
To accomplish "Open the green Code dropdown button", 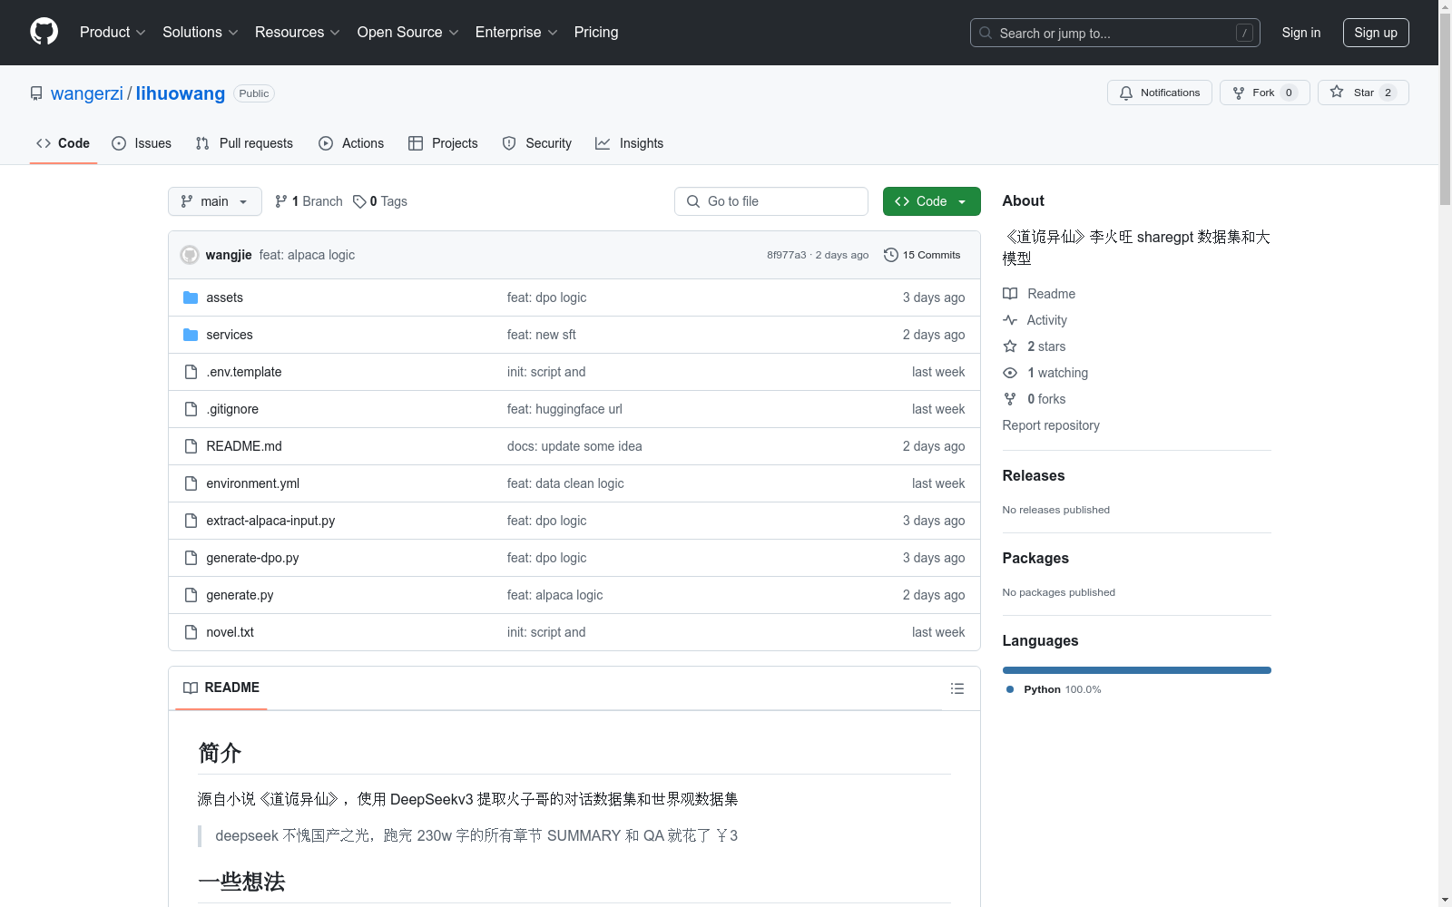I will click(931, 201).
